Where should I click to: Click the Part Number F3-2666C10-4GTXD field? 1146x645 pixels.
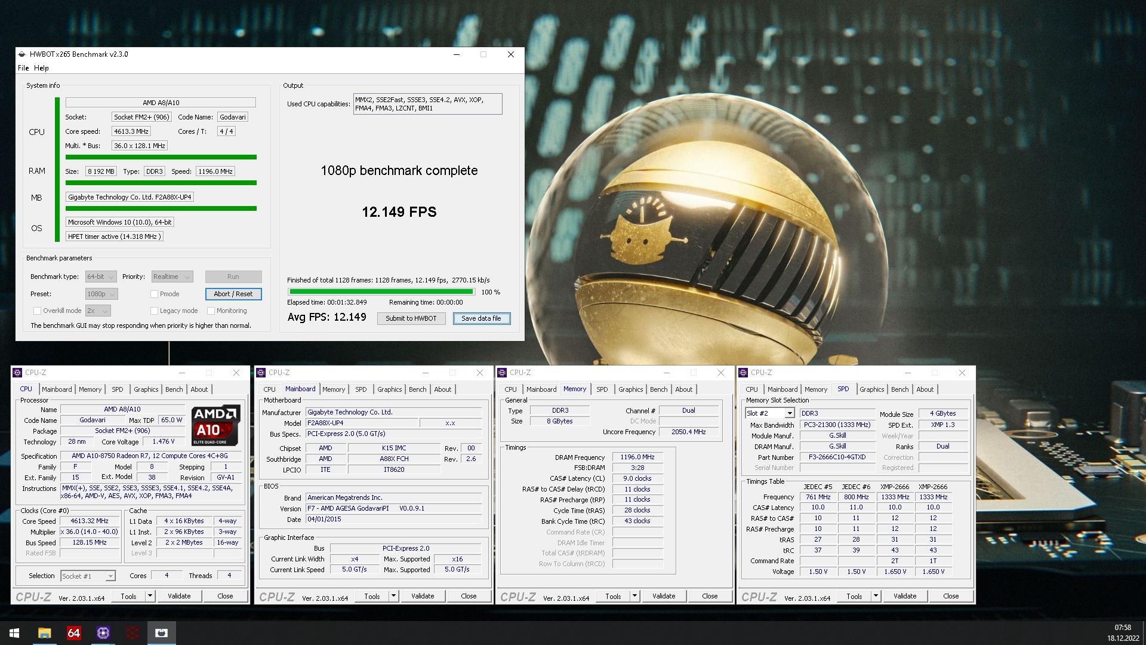pyautogui.click(x=837, y=457)
